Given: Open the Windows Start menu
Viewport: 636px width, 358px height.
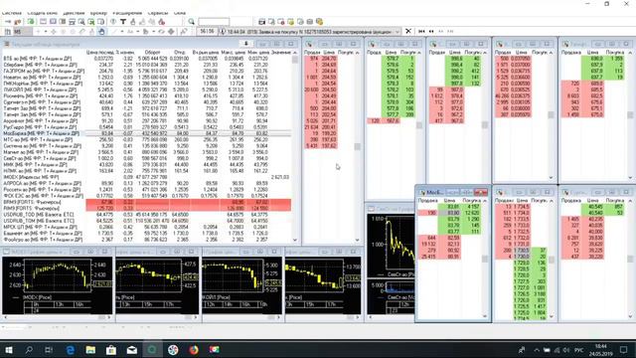Looking at the screenshot, I should 9,349.
